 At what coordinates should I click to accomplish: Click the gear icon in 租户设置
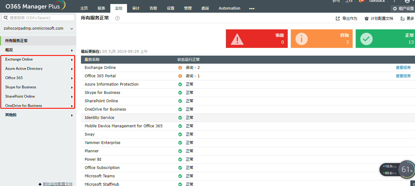(x=395, y=9)
